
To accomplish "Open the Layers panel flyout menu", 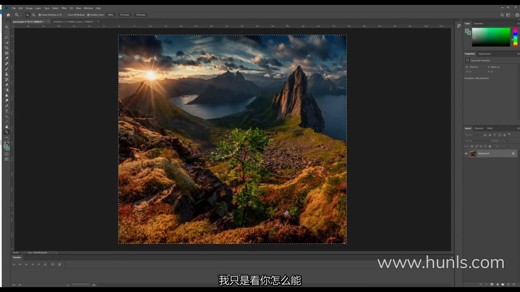I will 518,128.
